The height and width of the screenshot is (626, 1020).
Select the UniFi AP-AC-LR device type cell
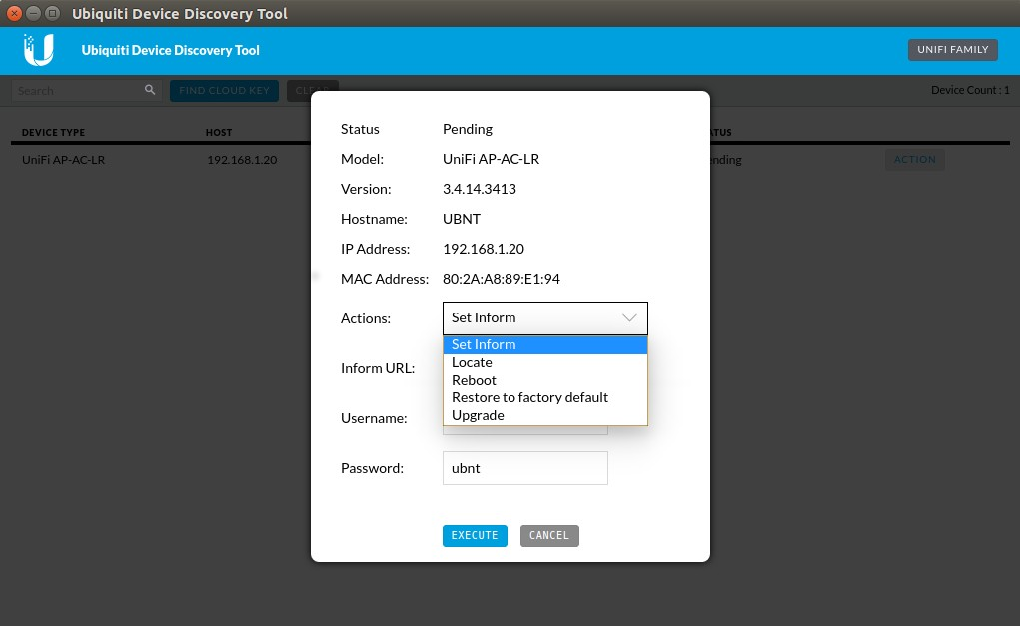(x=63, y=160)
